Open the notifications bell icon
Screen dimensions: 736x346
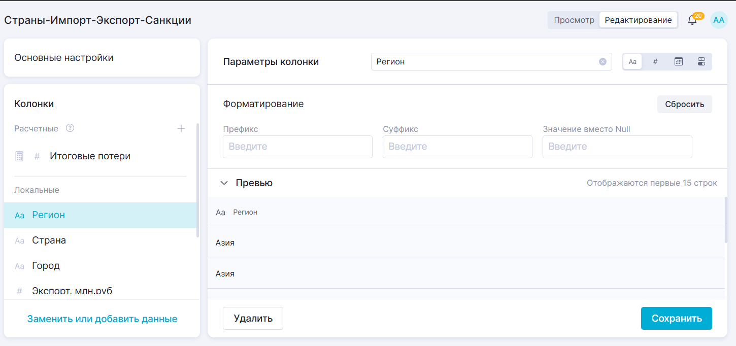[x=692, y=20]
